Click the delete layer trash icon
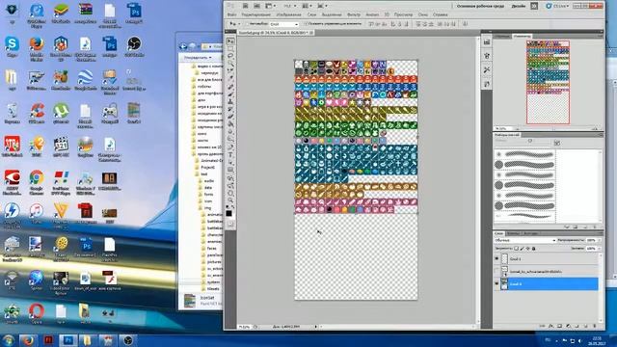Viewport: 617px width, 347px height. (x=595, y=326)
